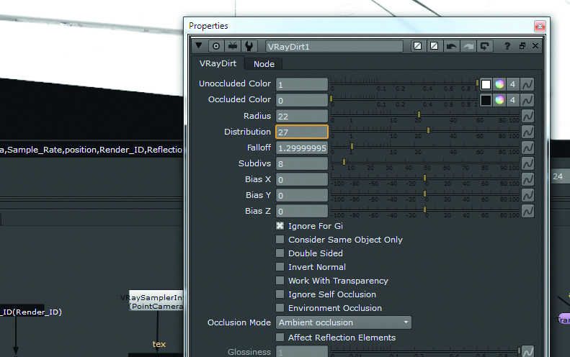Edit the VRayDirt1 node name field
Image resolution: width=570 pixels, height=357 pixels.
click(x=334, y=47)
